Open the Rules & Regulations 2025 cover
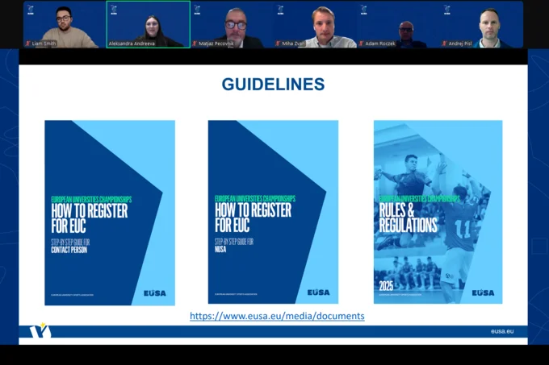Image resolution: width=549 pixels, height=365 pixels. pyautogui.click(x=438, y=213)
